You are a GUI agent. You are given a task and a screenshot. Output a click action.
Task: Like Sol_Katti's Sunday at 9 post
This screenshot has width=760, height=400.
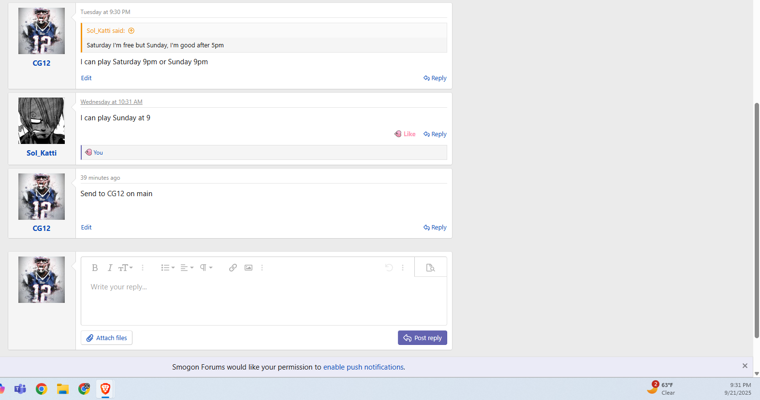click(x=405, y=134)
